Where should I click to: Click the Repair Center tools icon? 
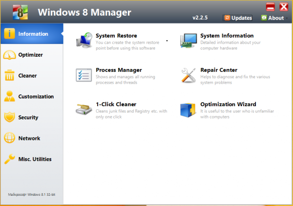click(188, 75)
